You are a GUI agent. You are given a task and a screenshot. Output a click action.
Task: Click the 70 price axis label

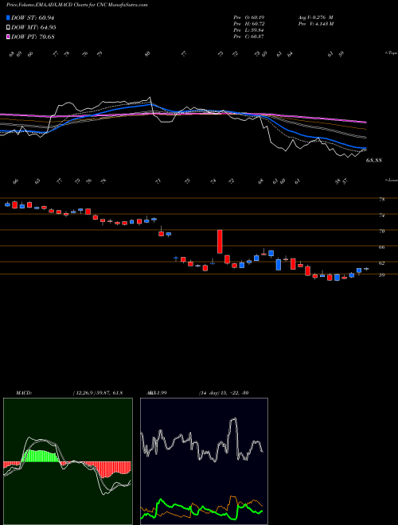point(381,231)
